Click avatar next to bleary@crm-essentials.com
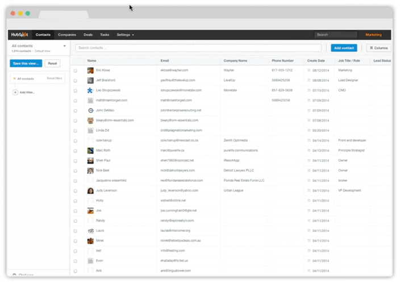This screenshot has height=283, width=400. coord(90,120)
